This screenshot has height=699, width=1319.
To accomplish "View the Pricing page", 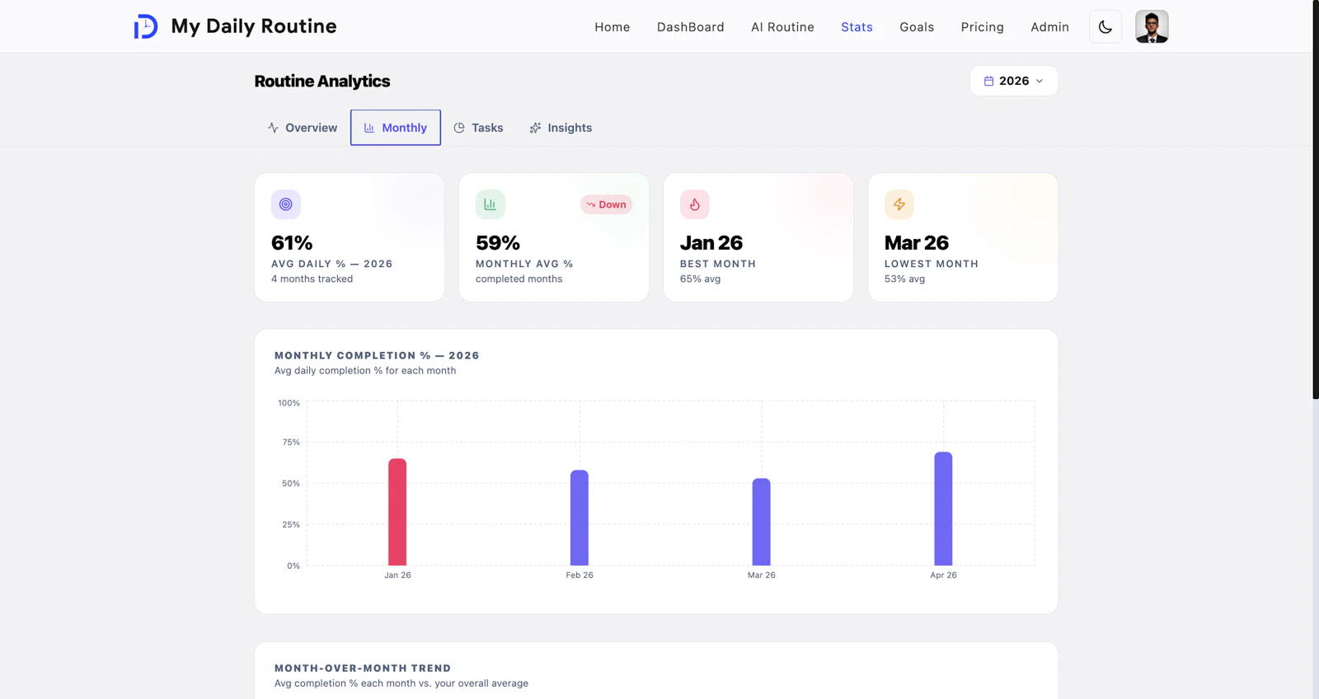I will [x=983, y=27].
